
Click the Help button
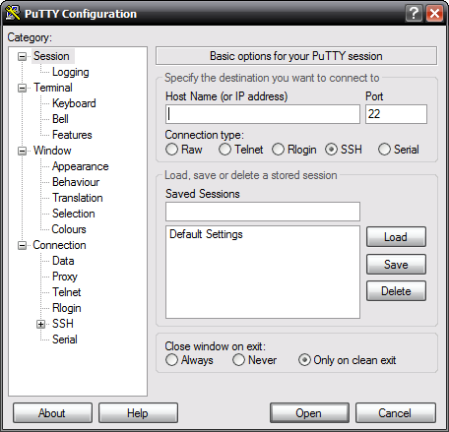coord(138,413)
